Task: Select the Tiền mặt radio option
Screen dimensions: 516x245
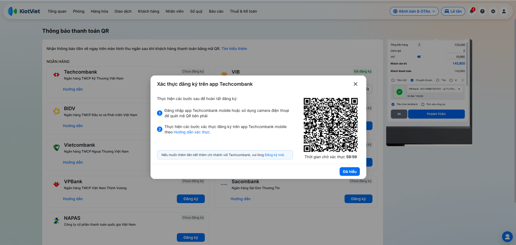Action: click(393, 80)
